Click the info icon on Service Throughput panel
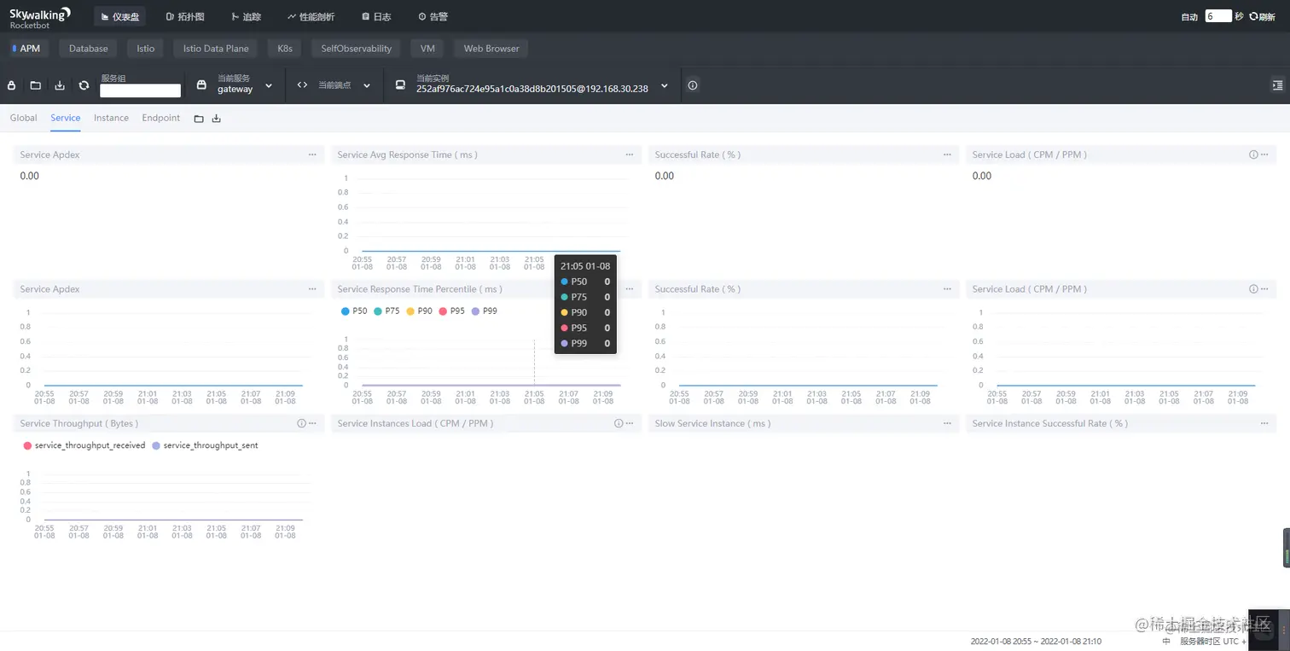 301,423
